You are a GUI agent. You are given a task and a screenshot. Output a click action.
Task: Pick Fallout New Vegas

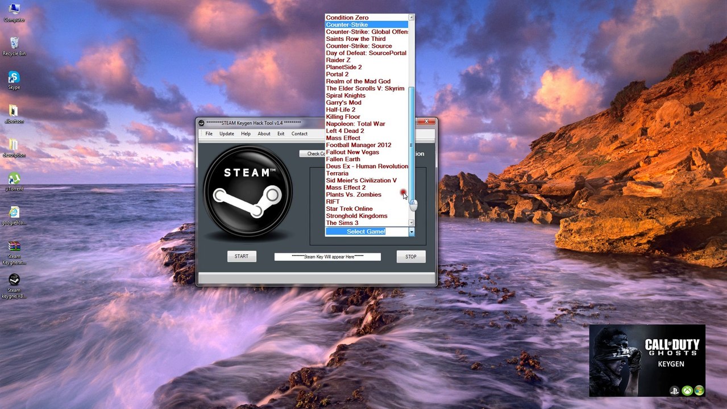(x=367, y=152)
